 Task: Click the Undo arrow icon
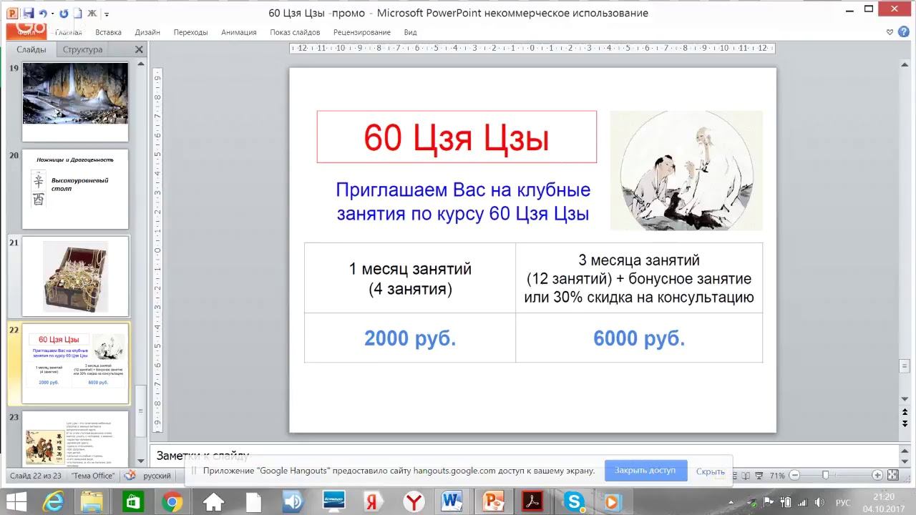[x=43, y=13]
